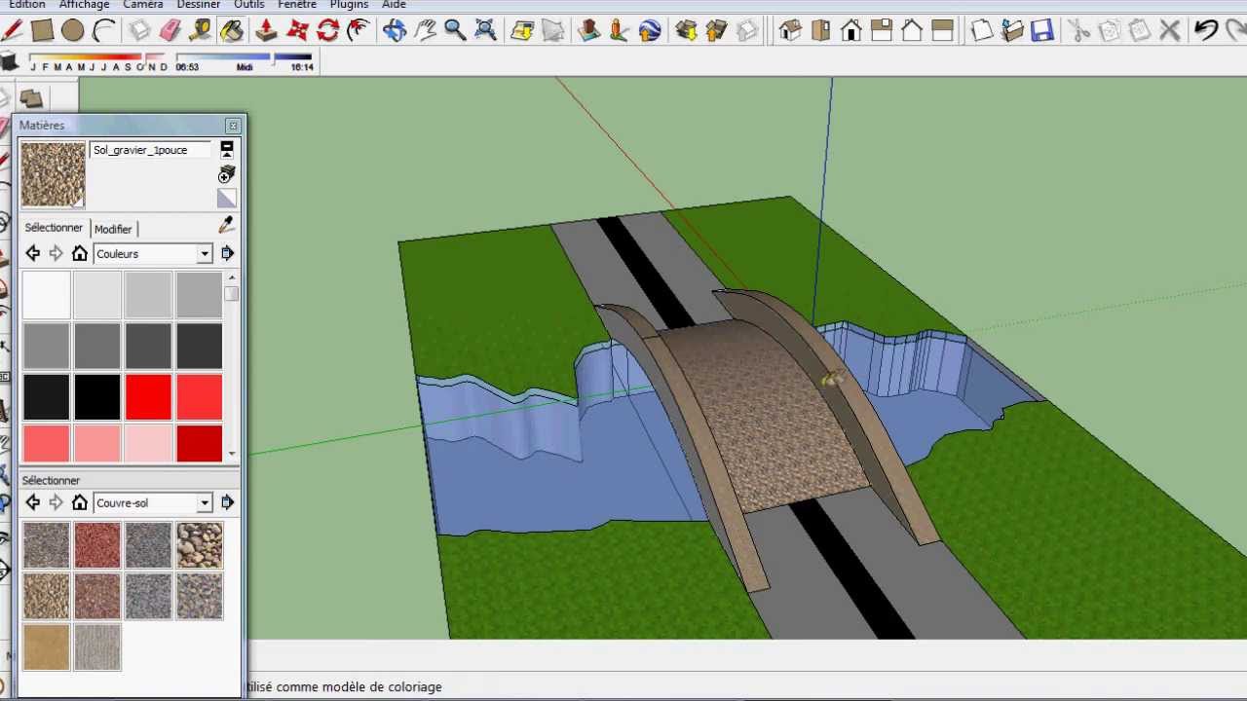Click the New file icon
The height and width of the screenshot is (701, 1247).
pyautogui.click(x=982, y=31)
